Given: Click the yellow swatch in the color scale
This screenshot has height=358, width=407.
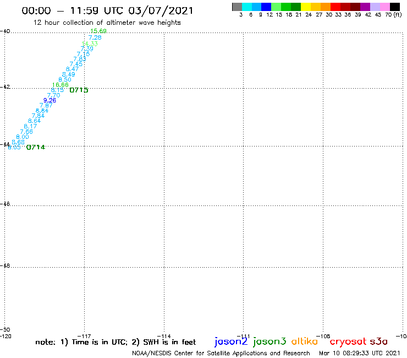Looking at the screenshot, I should point(306,7).
